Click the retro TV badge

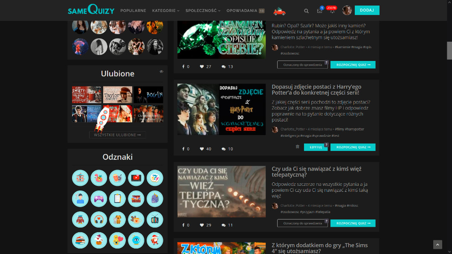pos(155,219)
